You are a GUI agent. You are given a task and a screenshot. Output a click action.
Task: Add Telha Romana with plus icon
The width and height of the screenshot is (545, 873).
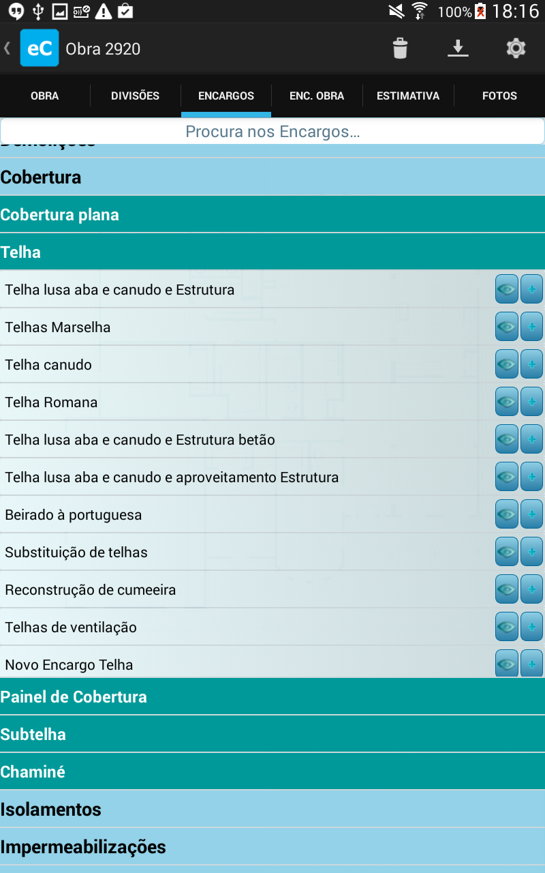pos(531,402)
